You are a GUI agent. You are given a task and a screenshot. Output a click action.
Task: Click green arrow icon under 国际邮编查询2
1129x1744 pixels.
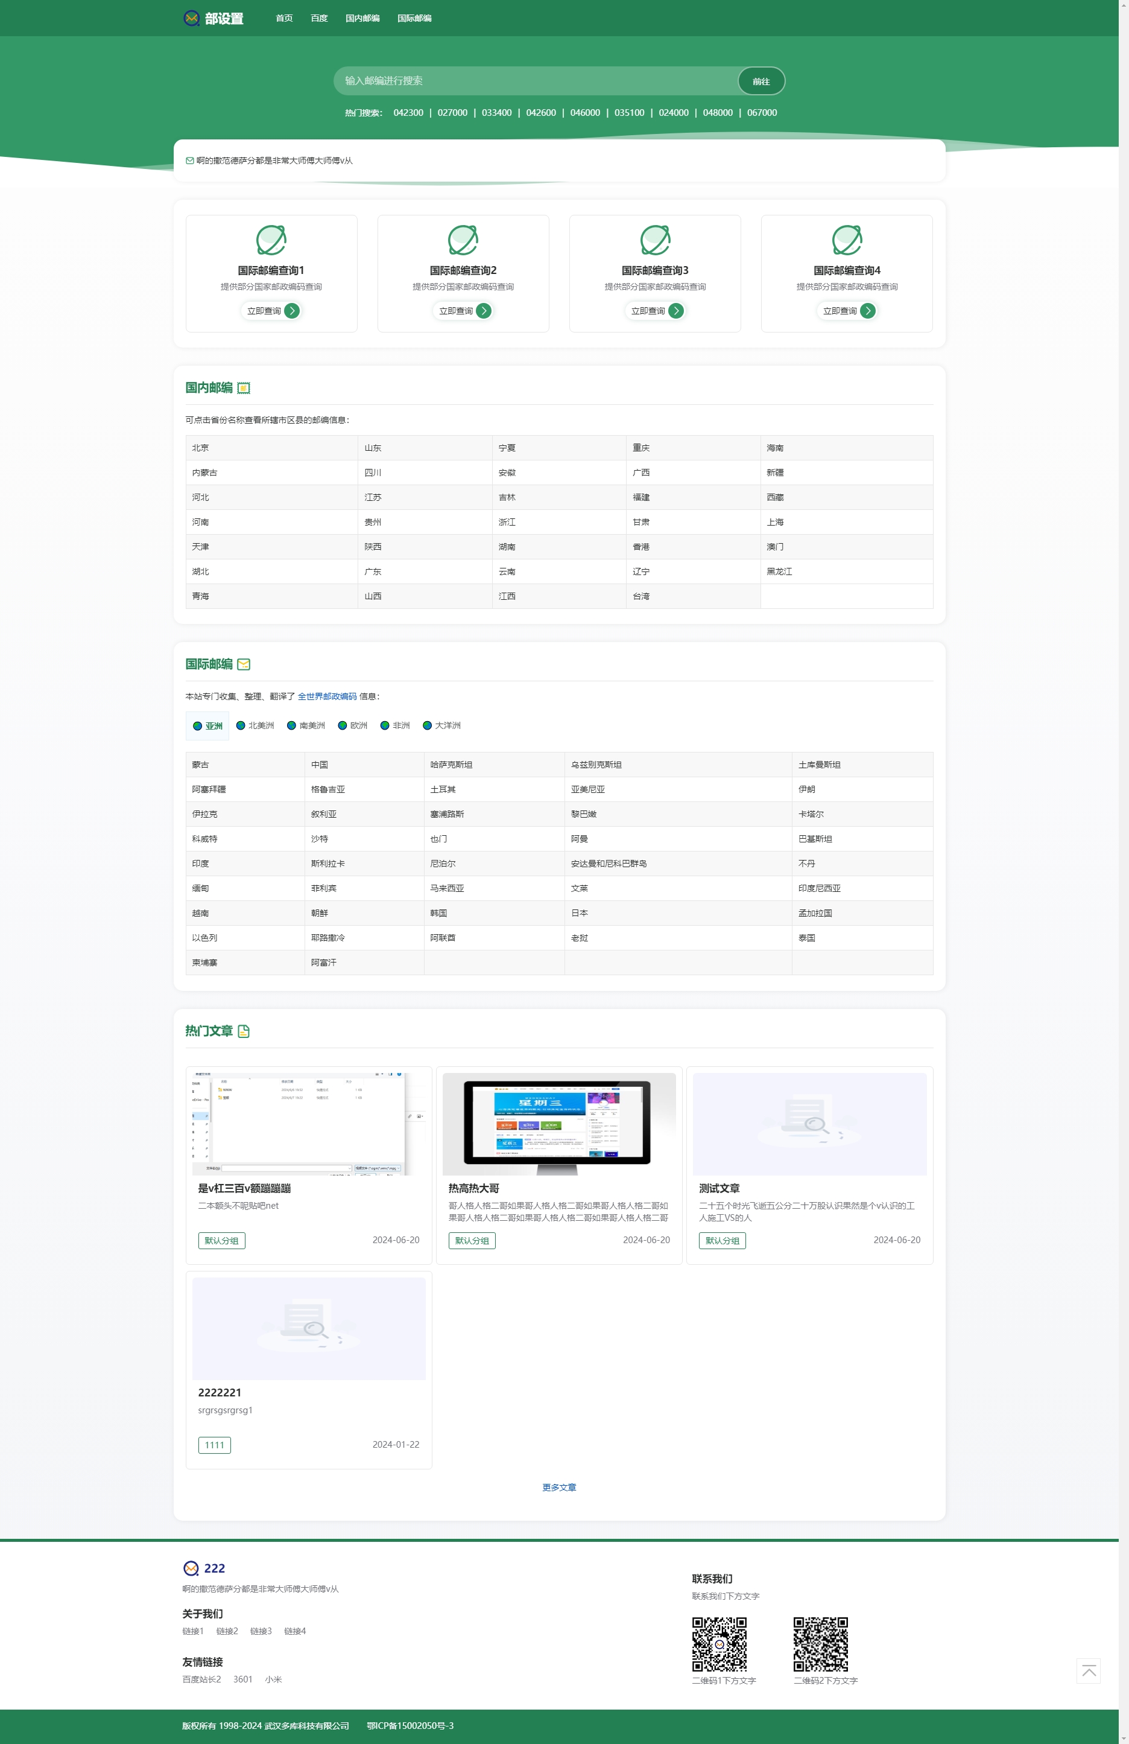coord(484,311)
